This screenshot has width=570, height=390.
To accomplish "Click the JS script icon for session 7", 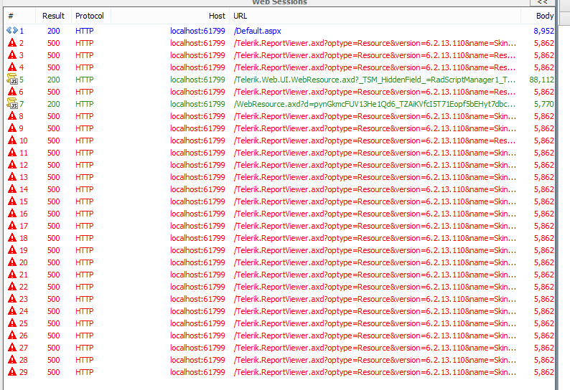I will point(12,103).
